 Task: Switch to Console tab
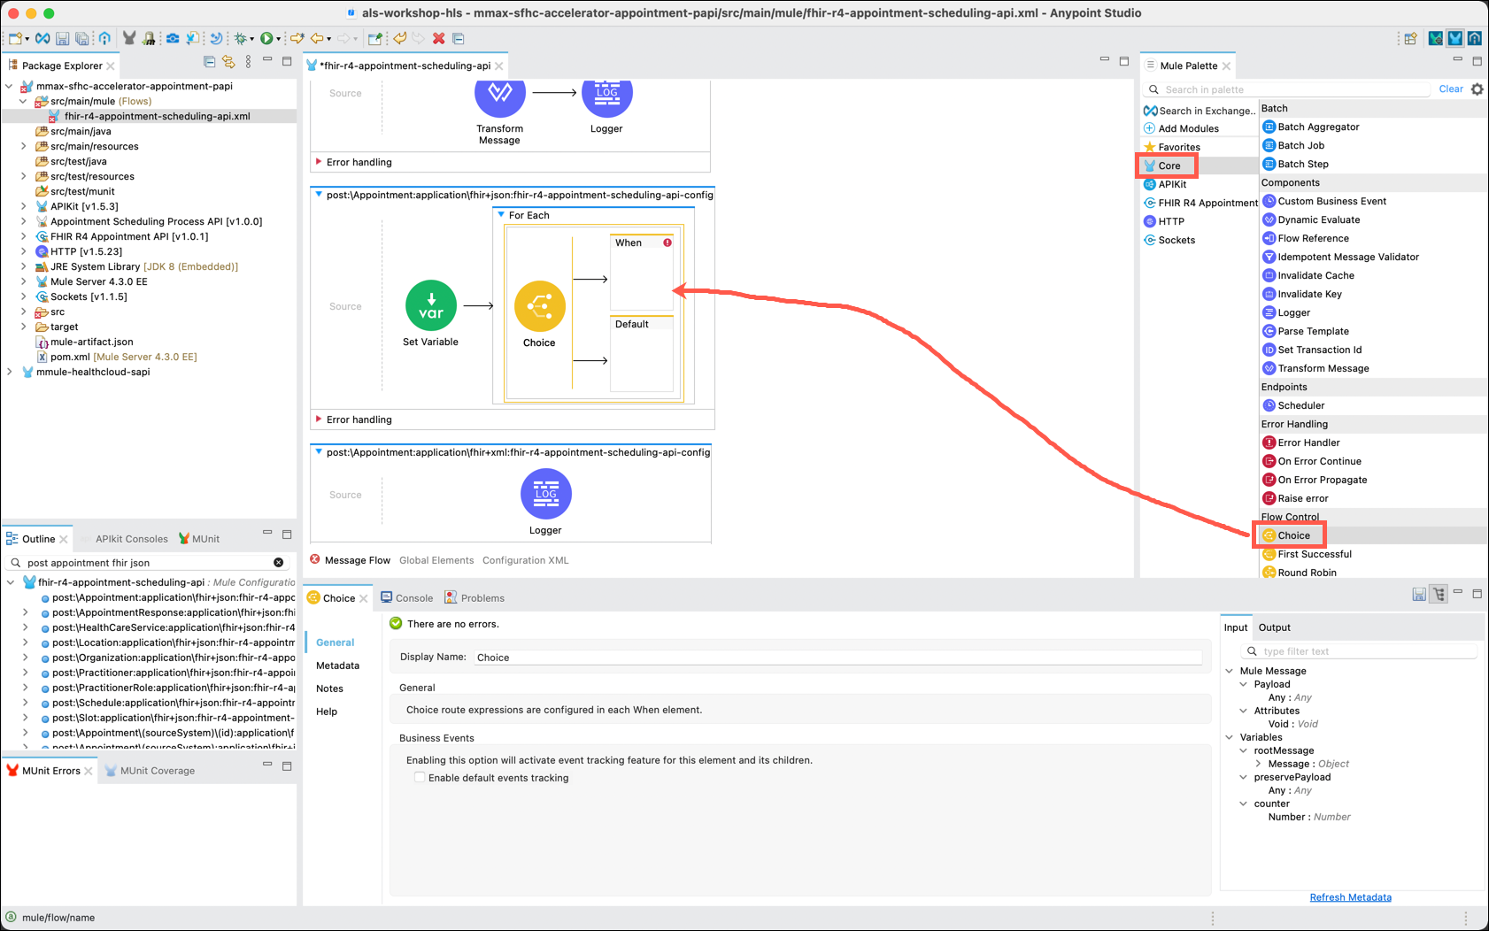click(406, 598)
